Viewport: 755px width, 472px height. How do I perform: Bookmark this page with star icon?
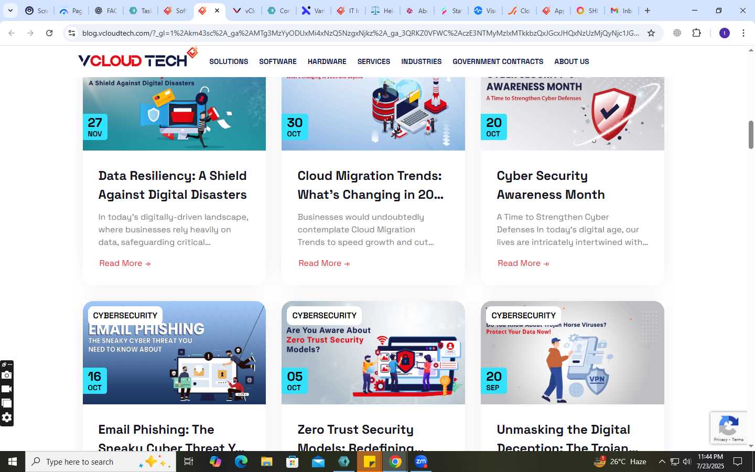pyautogui.click(x=651, y=33)
